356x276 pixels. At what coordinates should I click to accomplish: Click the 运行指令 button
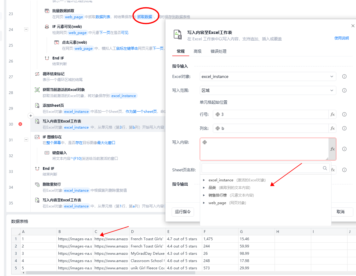[183, 212]
